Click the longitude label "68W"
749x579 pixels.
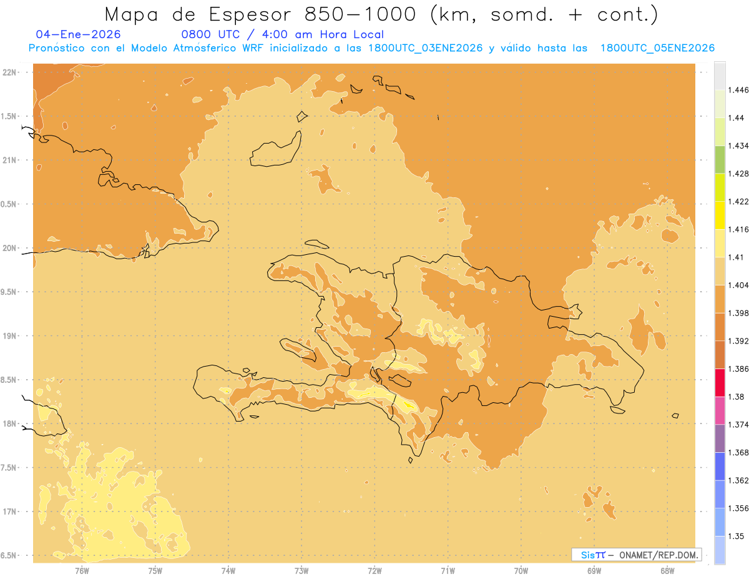[667, 570]
